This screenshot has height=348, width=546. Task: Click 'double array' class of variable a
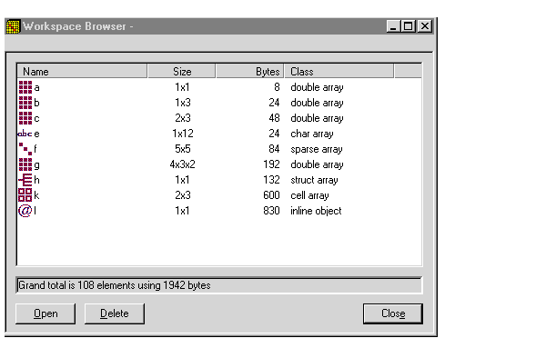(x=317, y=87)
